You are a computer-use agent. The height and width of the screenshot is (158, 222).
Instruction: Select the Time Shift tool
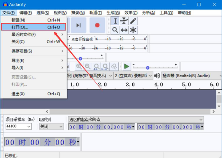click(124, 30)
